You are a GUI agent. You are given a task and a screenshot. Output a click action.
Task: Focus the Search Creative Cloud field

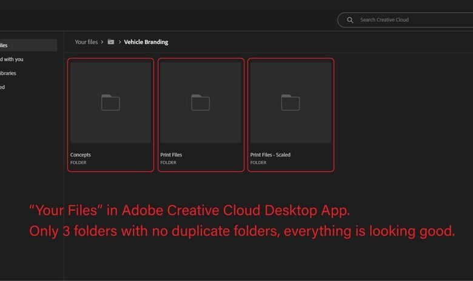405,20
